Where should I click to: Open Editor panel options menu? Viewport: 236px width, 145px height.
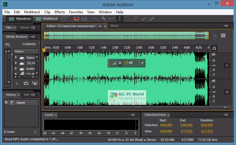pos(225,26)
